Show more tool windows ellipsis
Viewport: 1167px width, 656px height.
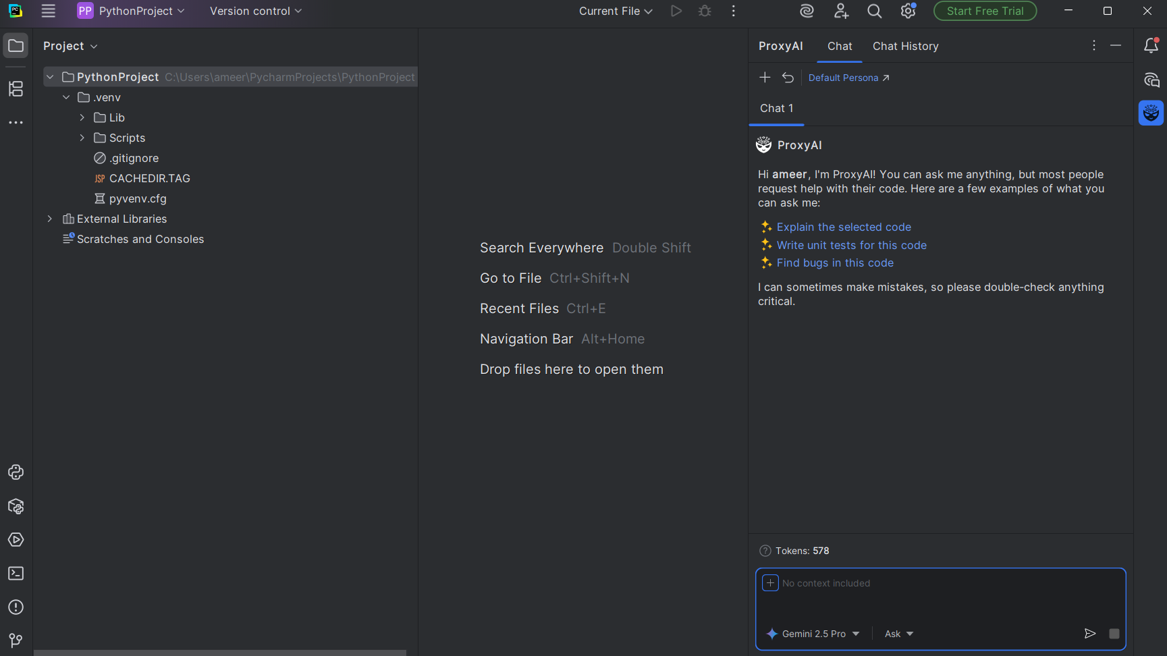pyautogui.click(x=16, y=123)
